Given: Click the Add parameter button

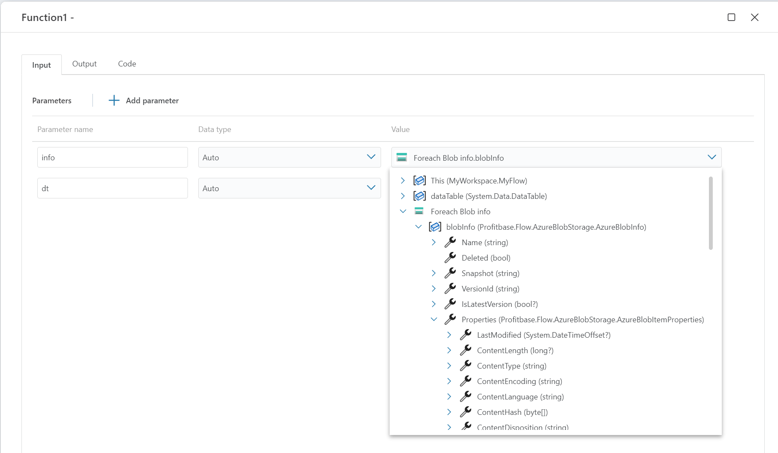Looking at the screenshot, I should click(144, 101).
